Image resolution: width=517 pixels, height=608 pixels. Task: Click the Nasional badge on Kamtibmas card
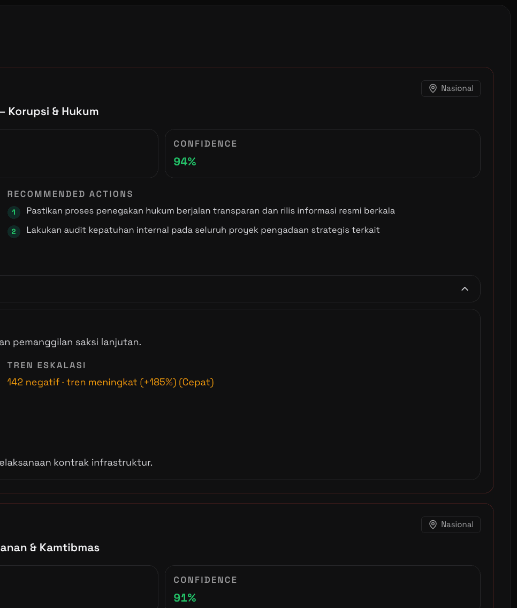(x=451, y=525)
